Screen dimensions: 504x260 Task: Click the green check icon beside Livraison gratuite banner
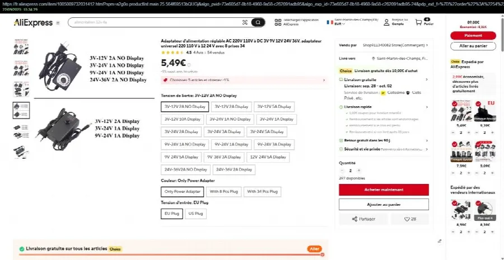[x=21, y=249]
